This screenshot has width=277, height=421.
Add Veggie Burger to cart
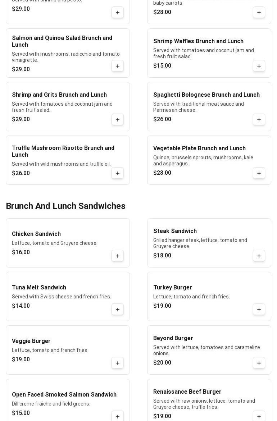tap(118, 363)
